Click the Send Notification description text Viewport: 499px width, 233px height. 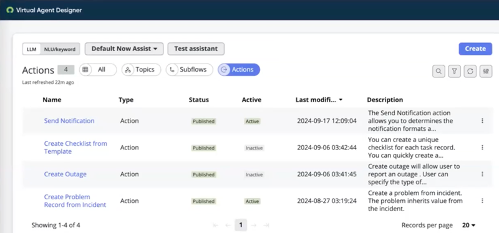[x=410, y=121]
